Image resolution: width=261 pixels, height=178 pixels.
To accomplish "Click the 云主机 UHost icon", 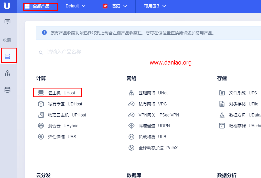I will point(41,93).
